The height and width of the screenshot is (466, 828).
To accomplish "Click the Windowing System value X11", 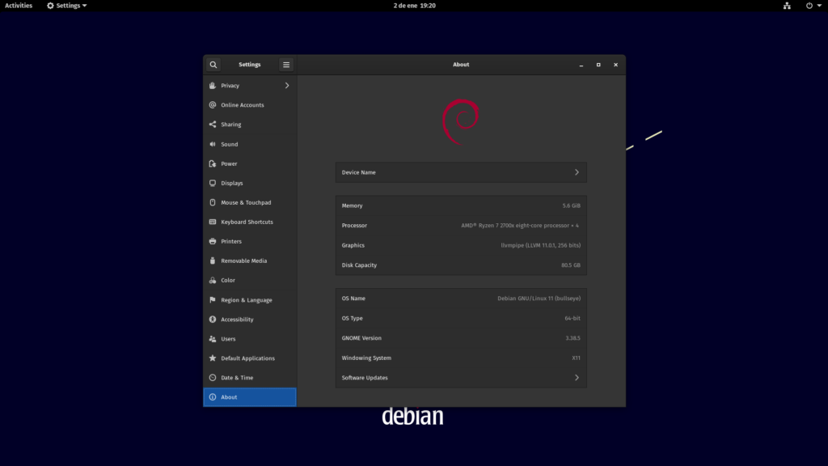I will tap(576, 358).
